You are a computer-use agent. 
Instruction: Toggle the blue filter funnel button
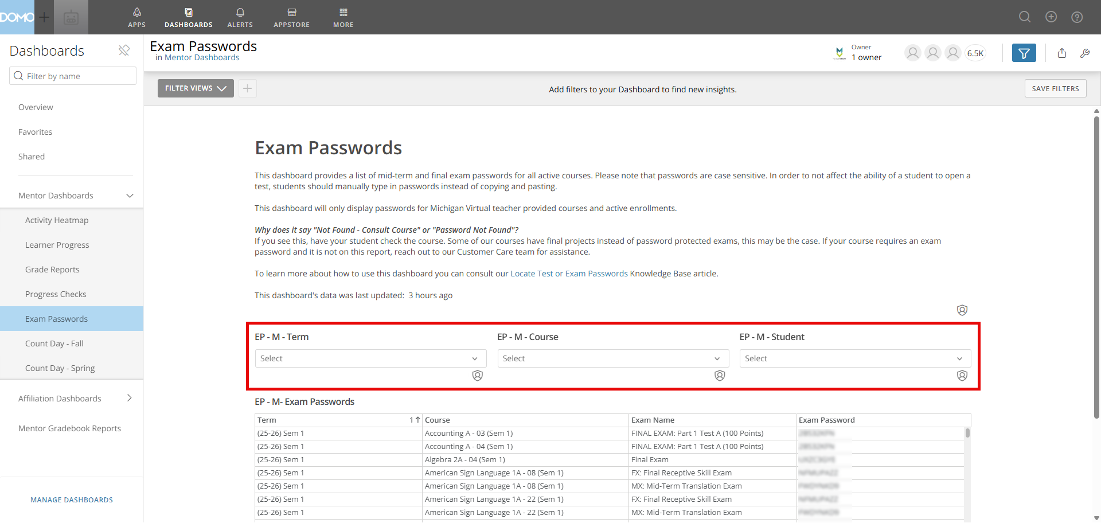tap(1024, 53)
